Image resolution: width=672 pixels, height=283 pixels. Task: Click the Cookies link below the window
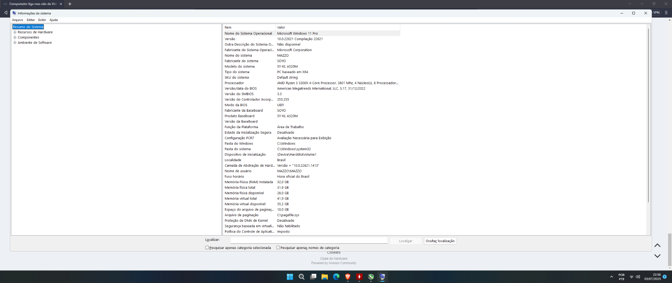(x=334, y=253)
